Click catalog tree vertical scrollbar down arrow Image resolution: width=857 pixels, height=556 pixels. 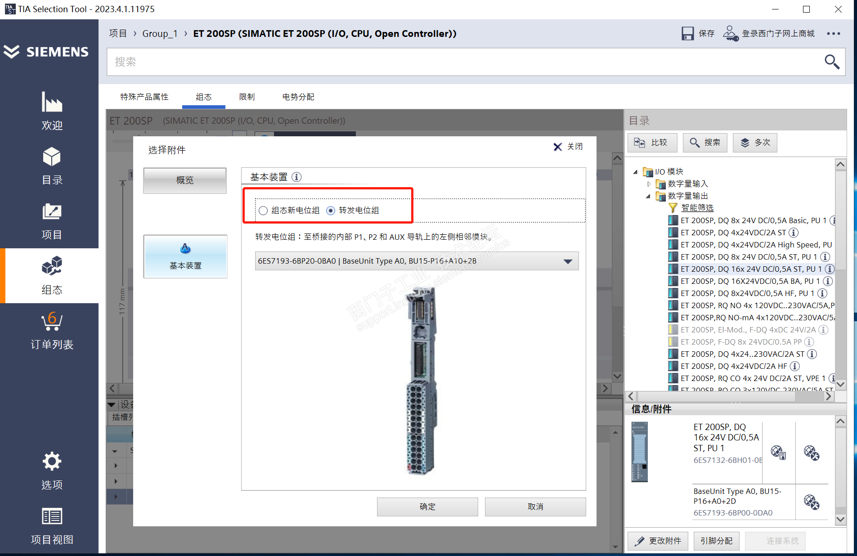[840, 385]
